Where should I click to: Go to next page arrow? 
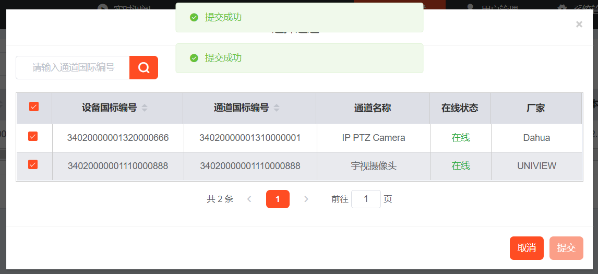[x=306, y=199]
